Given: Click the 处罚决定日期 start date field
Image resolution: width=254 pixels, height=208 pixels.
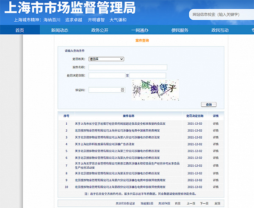Looking at the screenshot, I should tap(107, 76).
